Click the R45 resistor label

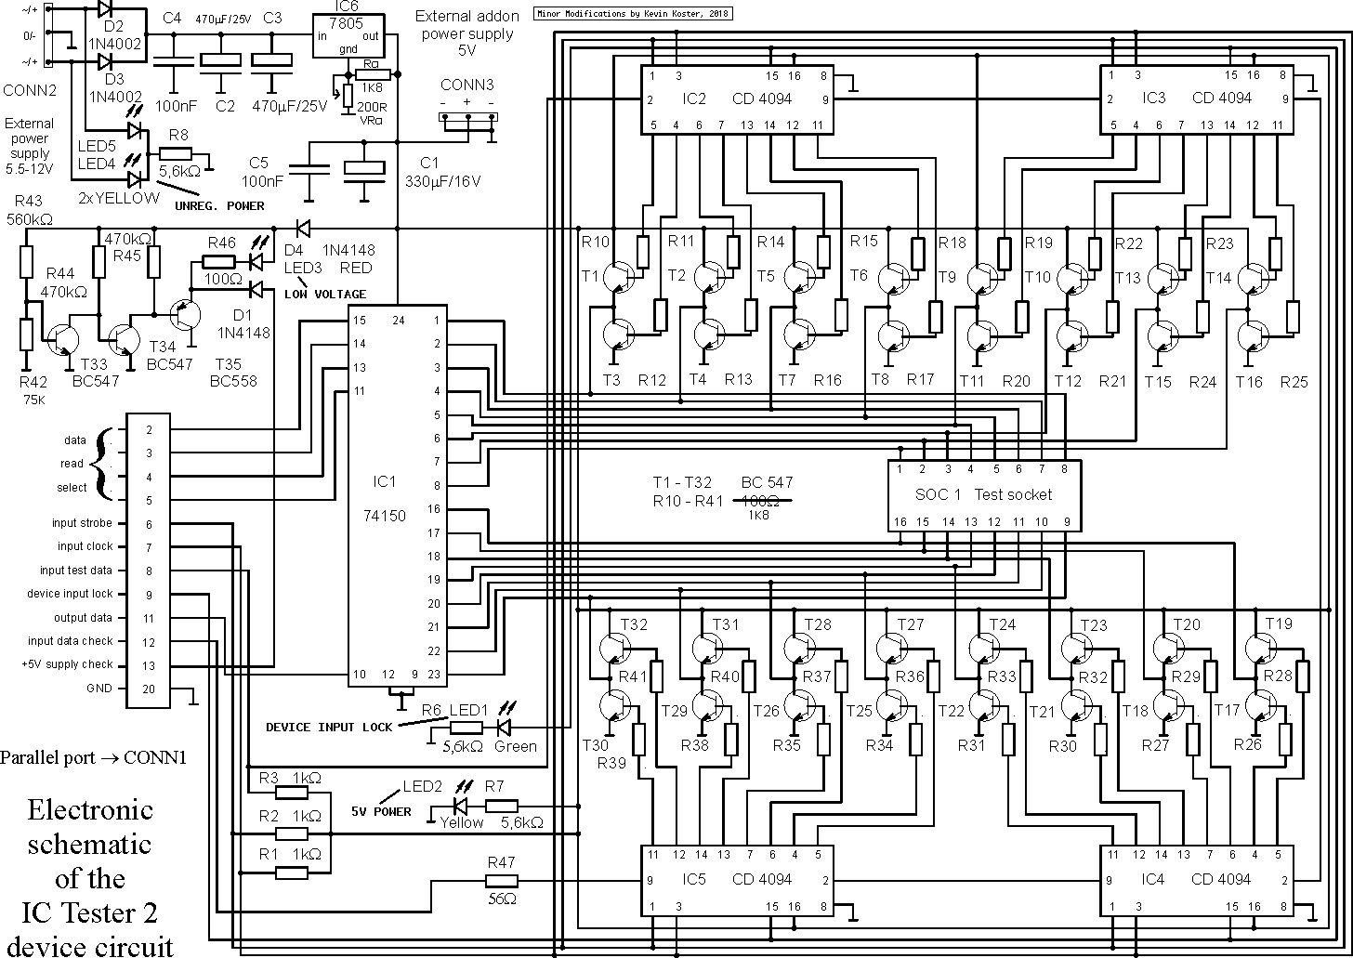[125, 255]
